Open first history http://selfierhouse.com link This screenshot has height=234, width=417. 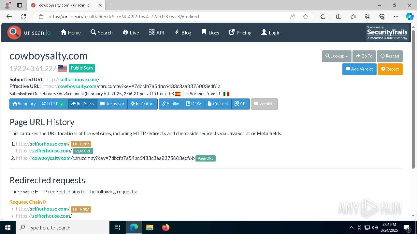tap(43, 144)
